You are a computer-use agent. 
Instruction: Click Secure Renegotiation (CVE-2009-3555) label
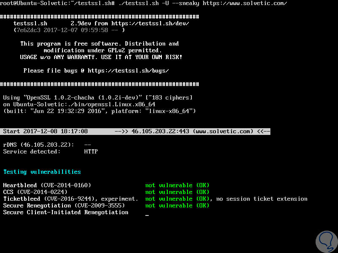coord(64,206)
